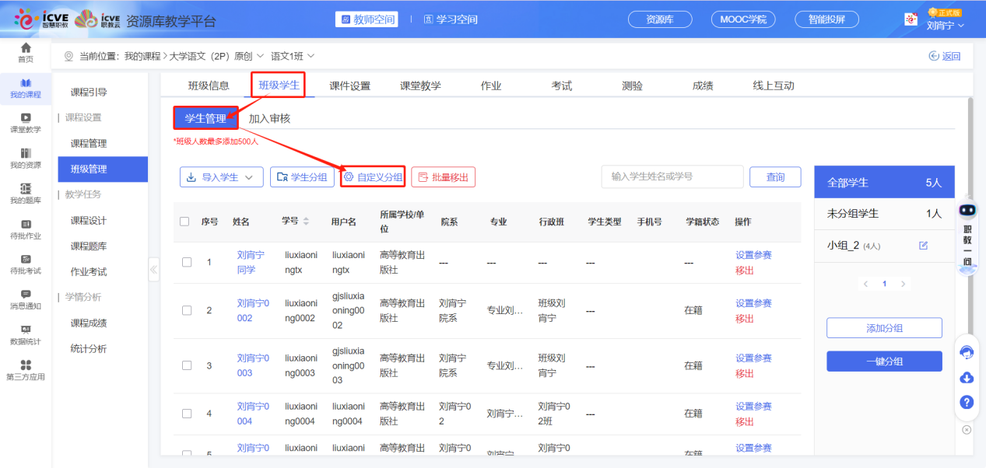Click the download cloud icon on right

click(x=967, y=378)
